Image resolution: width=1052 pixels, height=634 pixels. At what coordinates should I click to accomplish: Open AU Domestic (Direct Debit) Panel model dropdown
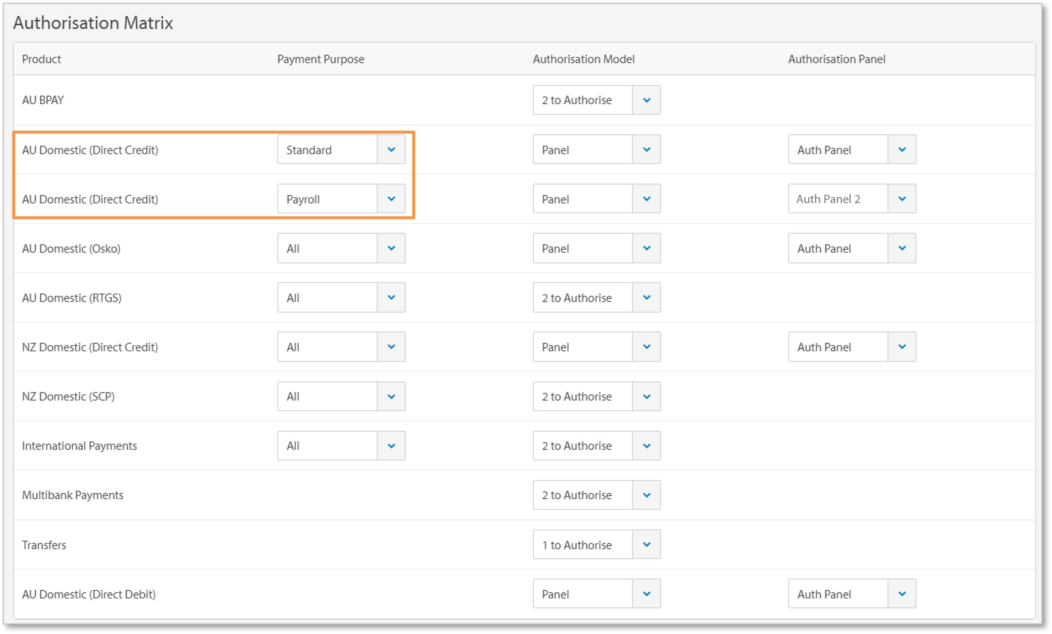646,594
